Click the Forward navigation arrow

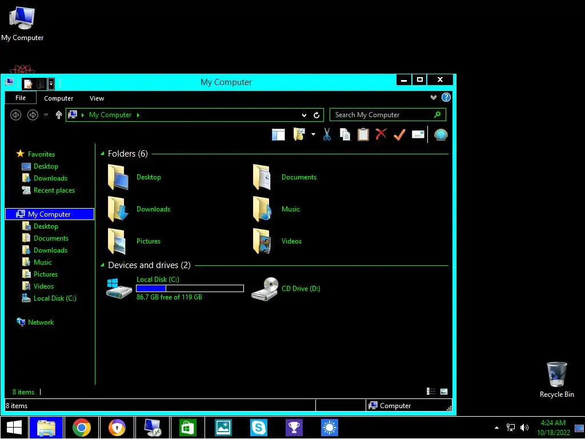(x=33, y=115)
